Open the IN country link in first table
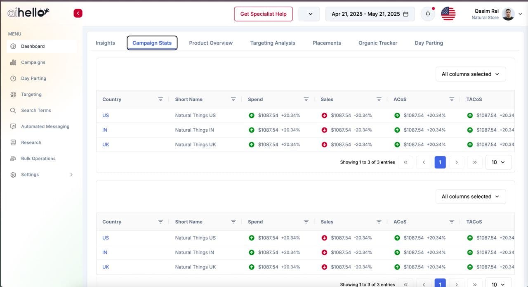Image resolution: width=528 pixels, height=287 pixels. [105, 130]
